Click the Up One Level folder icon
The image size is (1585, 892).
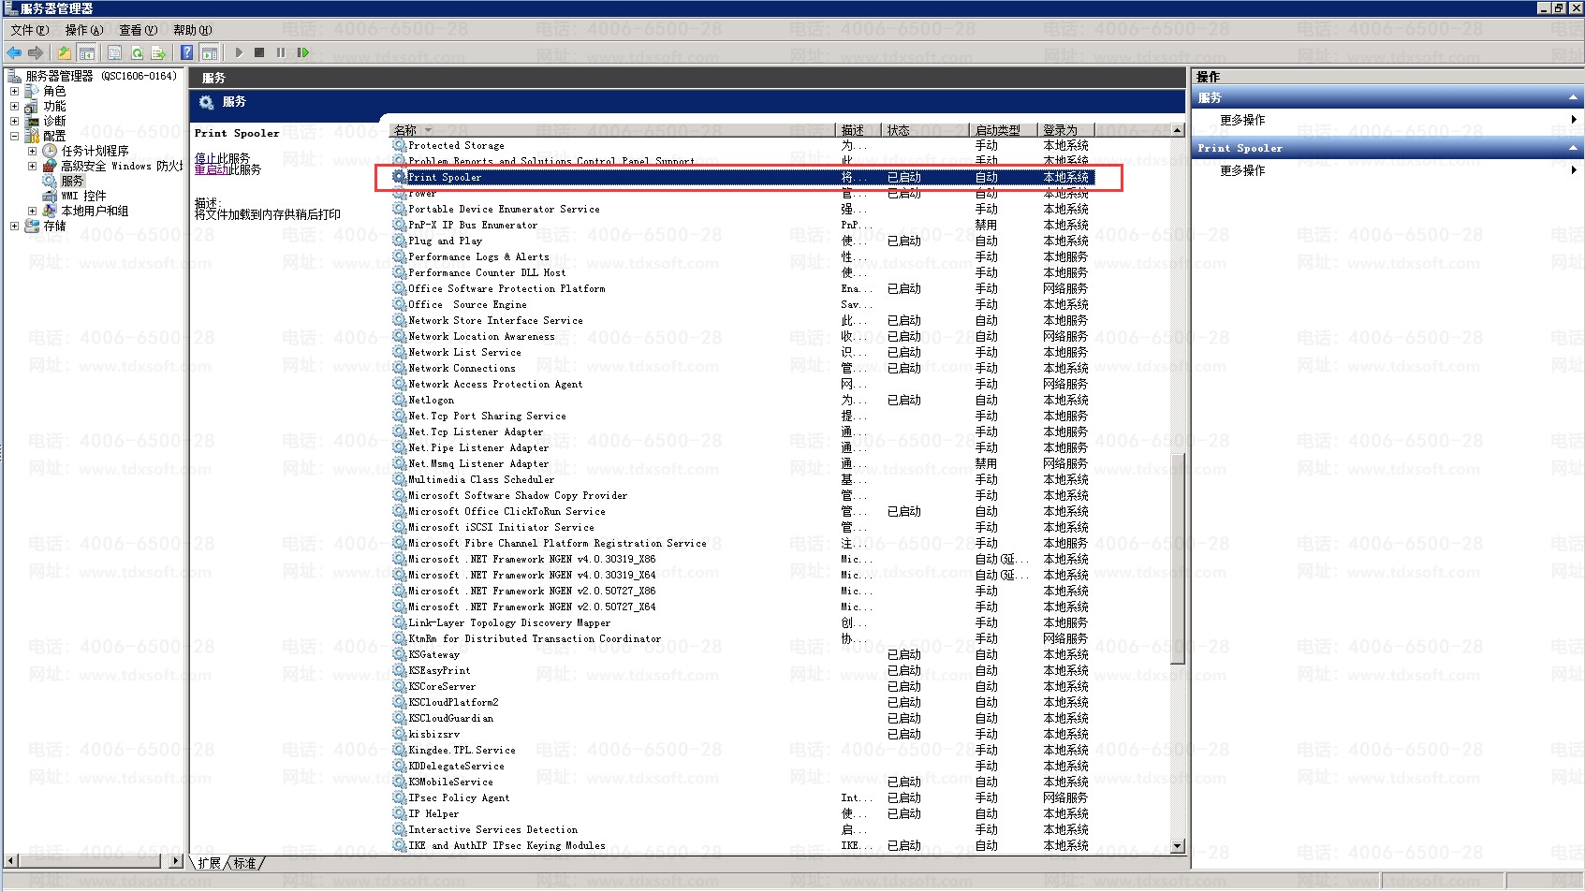point(64,53)
